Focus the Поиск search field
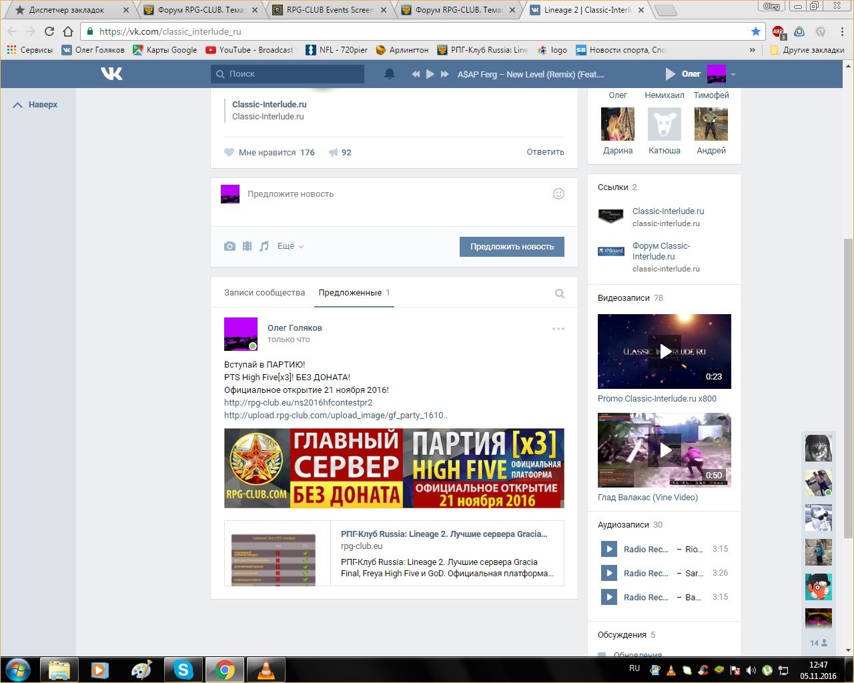Viewport: 854px width, 683px height. point(288,74)
